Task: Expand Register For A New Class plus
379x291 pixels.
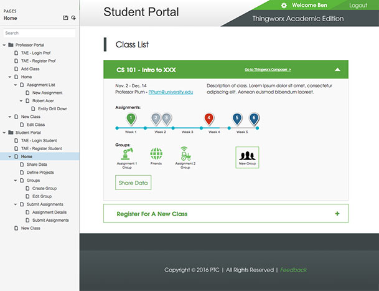Action: coord(337,214)
